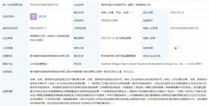Click the 成立日期 value 2023-07-12

(177, 13)
